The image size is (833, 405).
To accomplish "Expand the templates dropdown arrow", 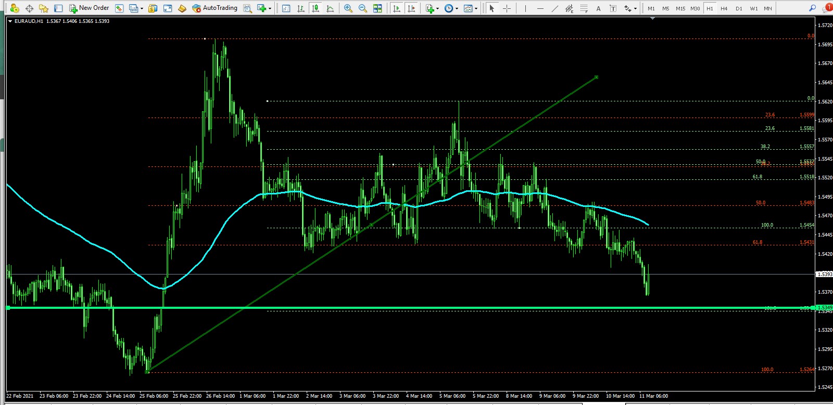I will 476,8.
